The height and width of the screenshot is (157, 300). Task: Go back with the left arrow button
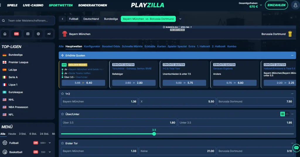click(62, 19)
